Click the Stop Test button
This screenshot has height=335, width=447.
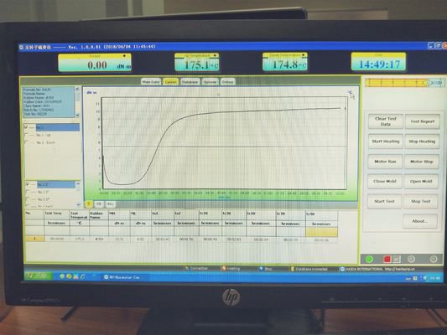tap(421, 201)
